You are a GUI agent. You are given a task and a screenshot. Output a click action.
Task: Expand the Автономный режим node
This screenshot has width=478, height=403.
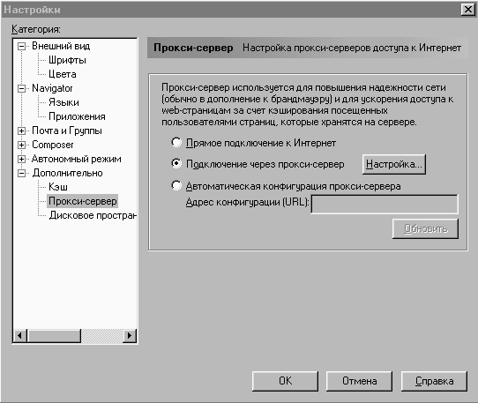[21, 159]
